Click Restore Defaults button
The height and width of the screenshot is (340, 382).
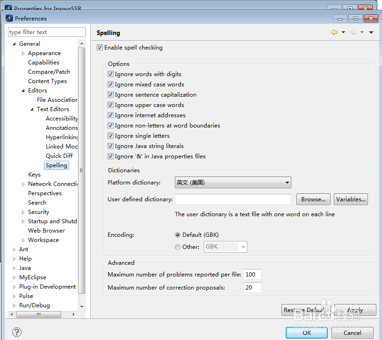coord(306,310)
